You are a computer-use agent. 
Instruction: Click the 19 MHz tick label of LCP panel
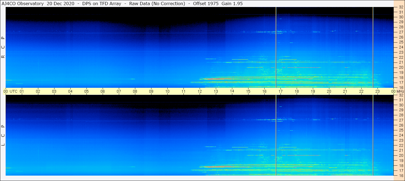pyautogui.click(x=401, y=161)
